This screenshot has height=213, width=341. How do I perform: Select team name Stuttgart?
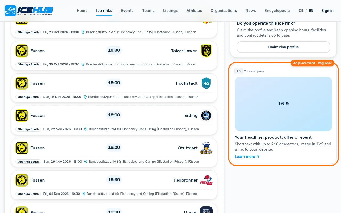(188, 148)
